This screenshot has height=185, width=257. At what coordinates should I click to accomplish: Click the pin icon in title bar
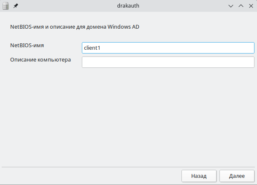(x=16, y=6)
